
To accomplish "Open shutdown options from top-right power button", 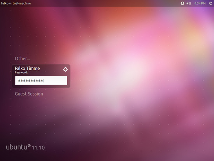I will [x=210, y=3].
